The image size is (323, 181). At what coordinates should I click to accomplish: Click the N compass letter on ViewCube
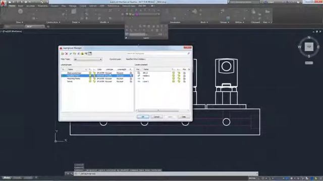(x=309, y=37)
